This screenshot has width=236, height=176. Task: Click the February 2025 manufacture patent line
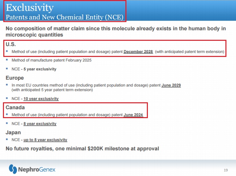(x=51, y=60)
